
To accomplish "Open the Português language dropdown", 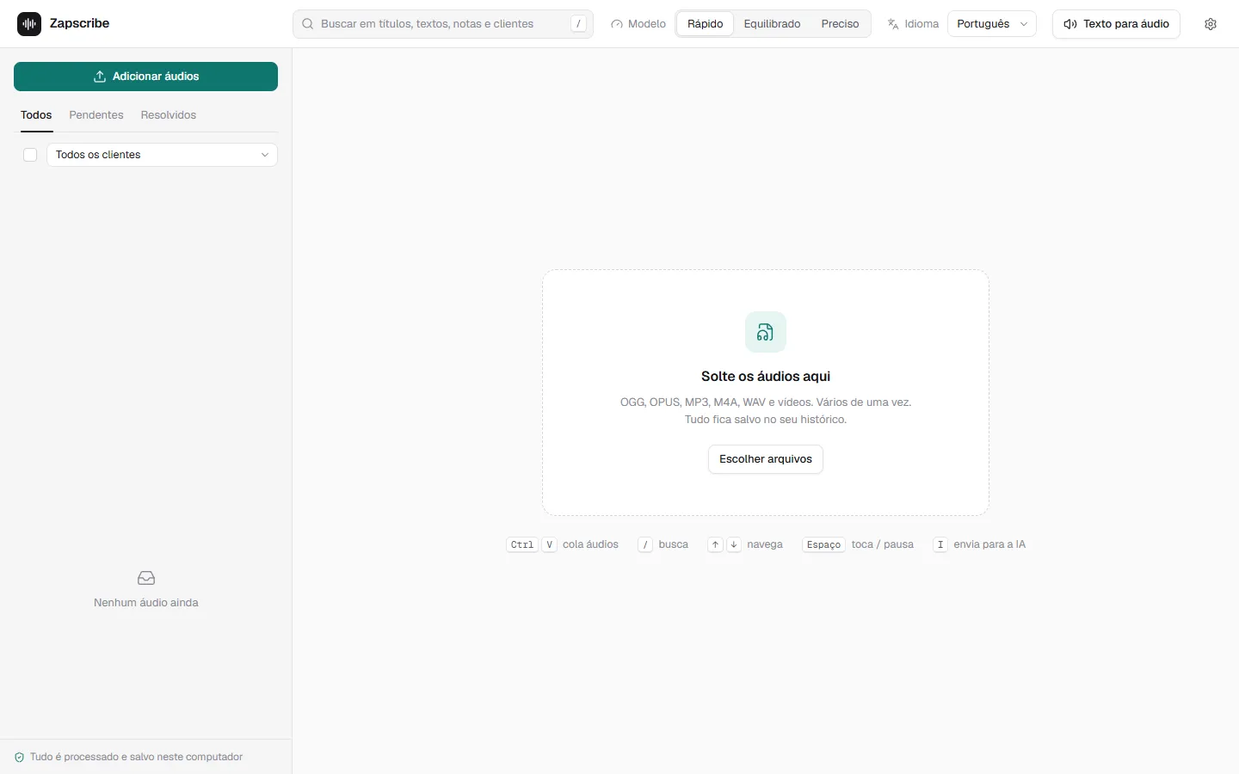I will click(x=992, y=24).
